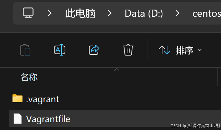Click the computer monitor icon in address bar
The image size is (221, 130).
28,13
